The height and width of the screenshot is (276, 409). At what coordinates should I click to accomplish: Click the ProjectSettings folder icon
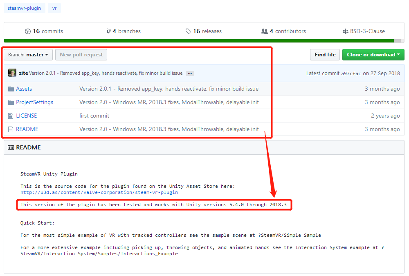(11, 102)
